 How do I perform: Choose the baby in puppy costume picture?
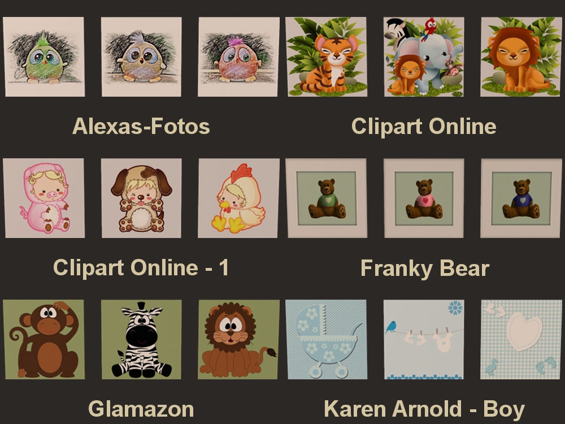point(141,198)
